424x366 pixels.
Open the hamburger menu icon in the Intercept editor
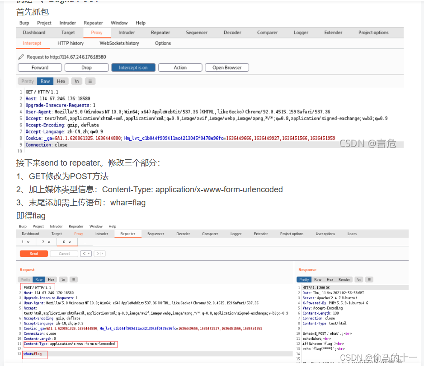tap(90, 81)
